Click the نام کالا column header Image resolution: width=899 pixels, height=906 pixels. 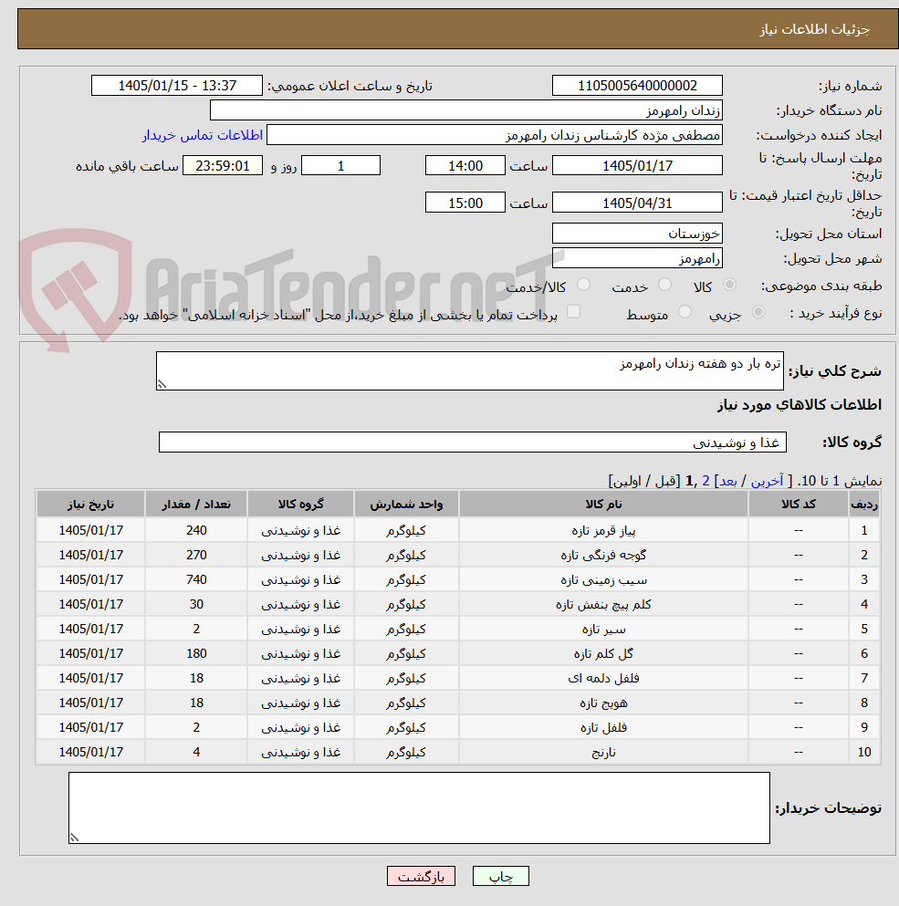(x=603, y=504)
